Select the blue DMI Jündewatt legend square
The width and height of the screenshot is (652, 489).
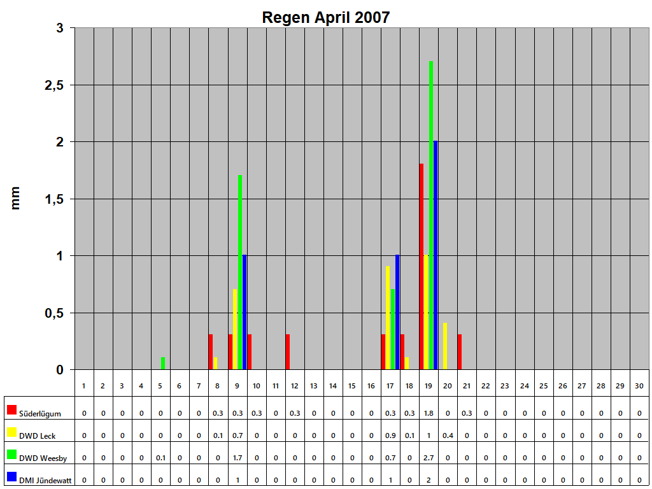tap(11, 475)
